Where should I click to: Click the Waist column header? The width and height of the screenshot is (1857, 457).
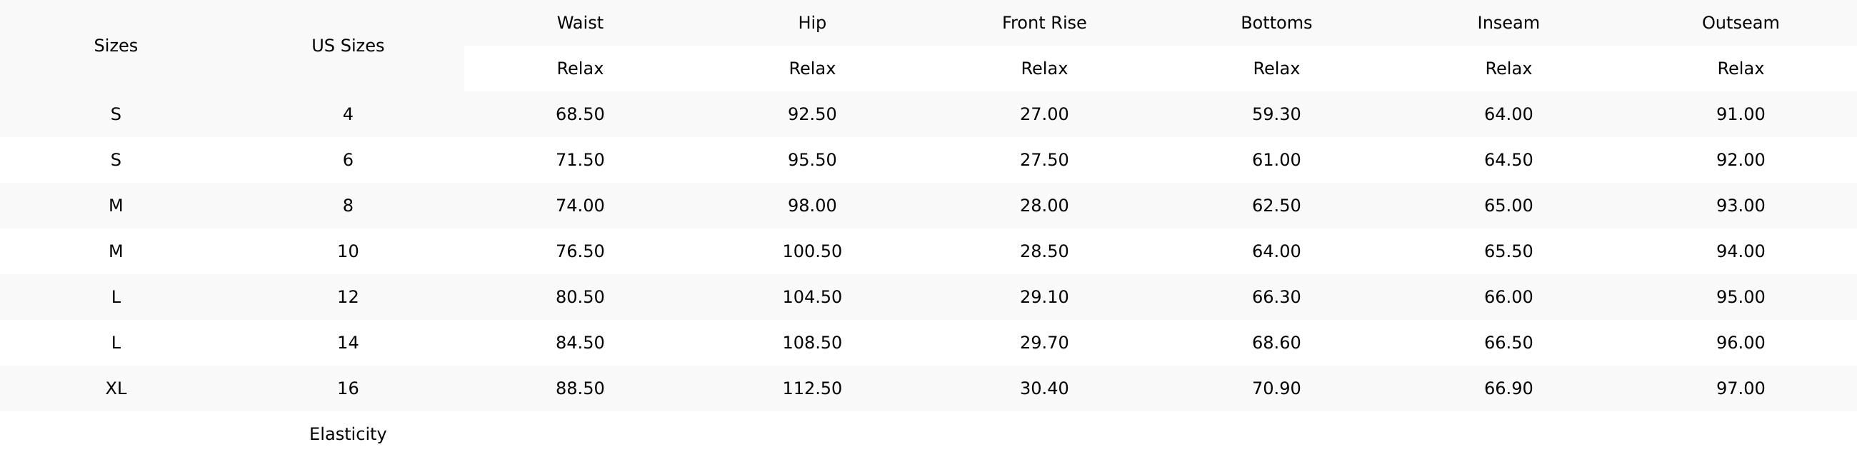[579, 23]
